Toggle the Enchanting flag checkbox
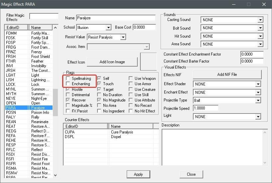The image size is (272, 183). pos(68,84)
